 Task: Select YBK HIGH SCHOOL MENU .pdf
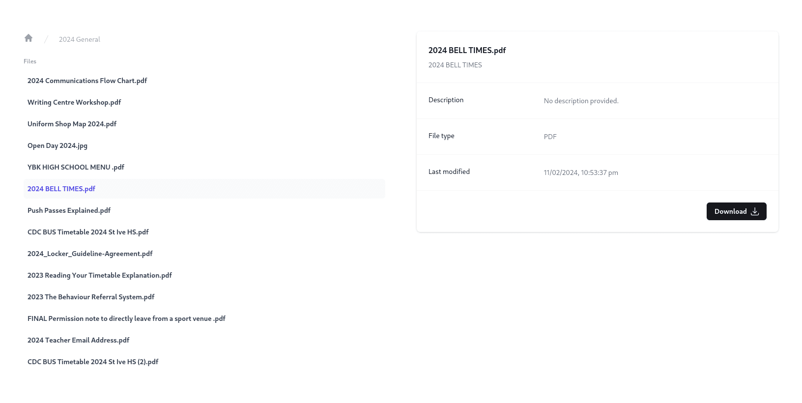[x=76, y=167]
